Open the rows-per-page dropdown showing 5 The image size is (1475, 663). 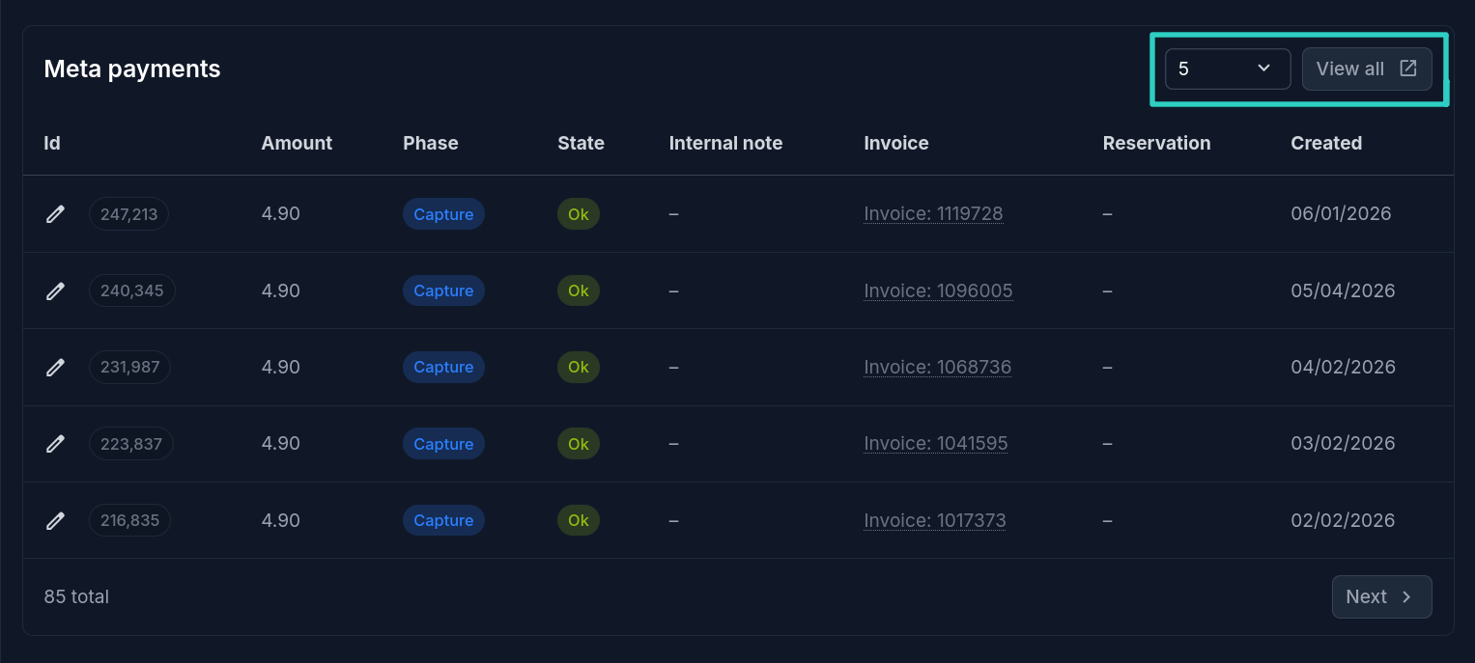[x=1228, y=69]
